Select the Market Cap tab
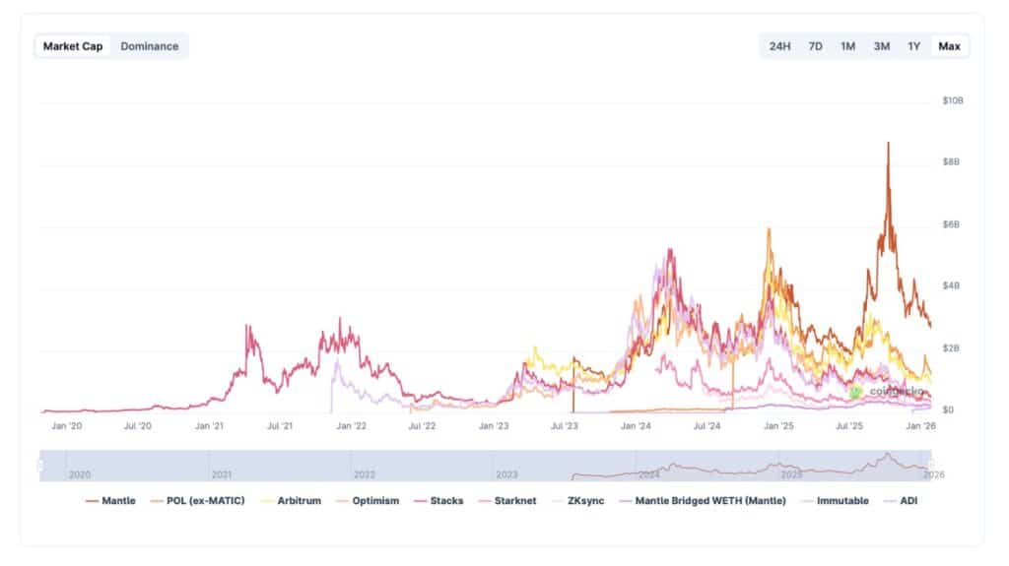The width and height of the screenshot is (1009, 566). [x=74, y=46]
